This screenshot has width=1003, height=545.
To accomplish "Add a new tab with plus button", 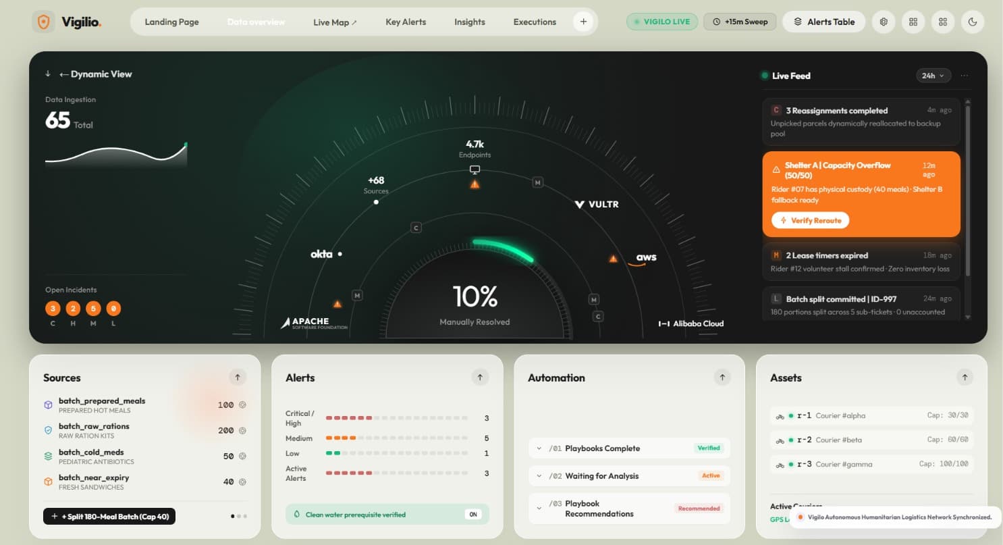I will click(583, 22).
